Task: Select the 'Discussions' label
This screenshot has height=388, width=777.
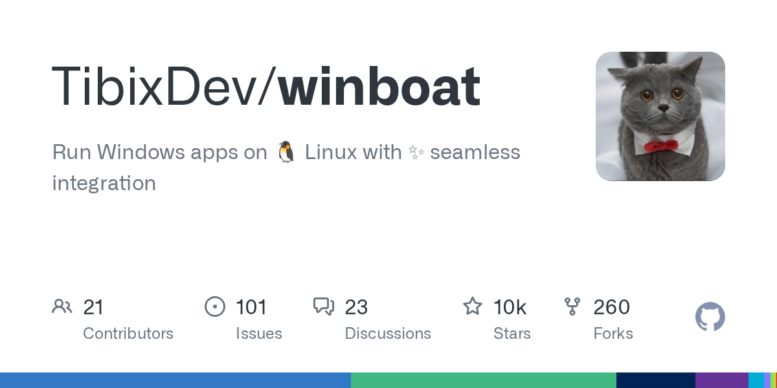Action: [x=387, y=334]
